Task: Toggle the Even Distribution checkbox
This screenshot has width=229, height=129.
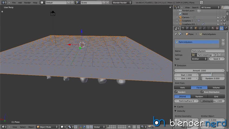Action: pyautogui.click(x=202, y=92)
